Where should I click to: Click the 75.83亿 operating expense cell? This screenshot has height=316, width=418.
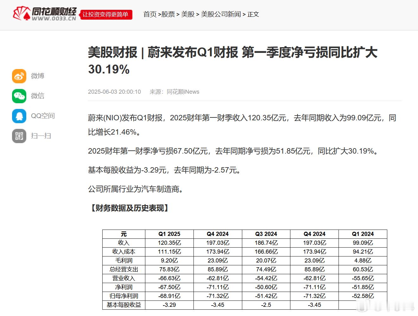(x=169, y=269)
